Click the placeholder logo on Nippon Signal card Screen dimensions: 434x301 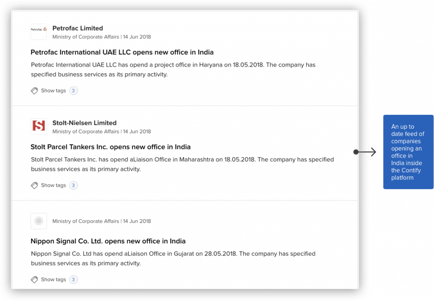pos(39,221)
